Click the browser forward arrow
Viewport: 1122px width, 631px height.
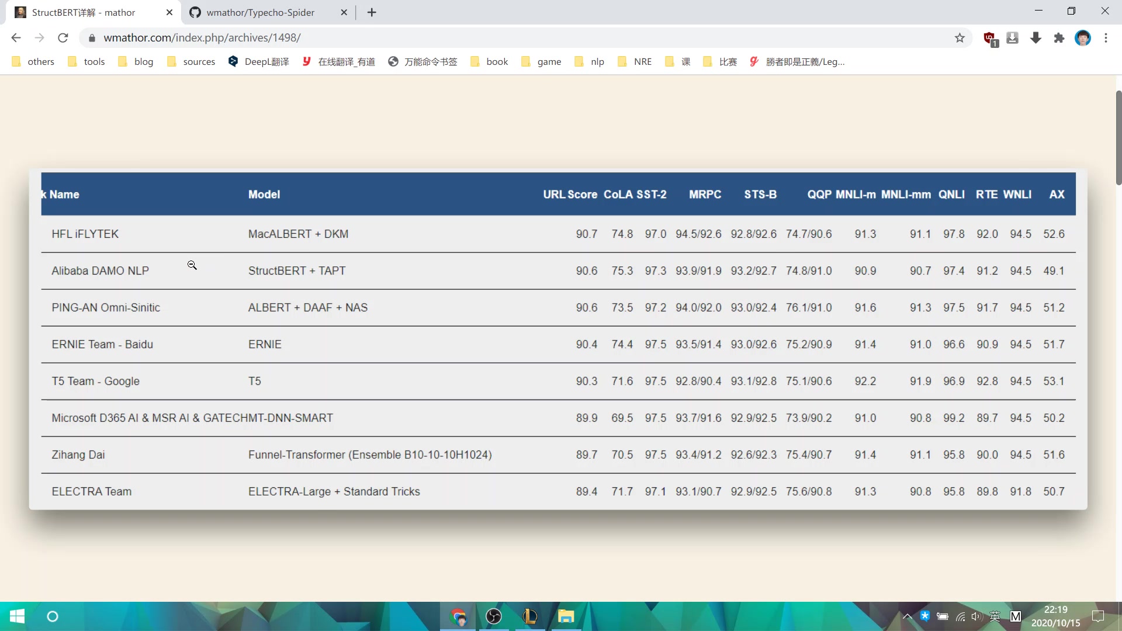pyautogui.click(x=39, y=38)
